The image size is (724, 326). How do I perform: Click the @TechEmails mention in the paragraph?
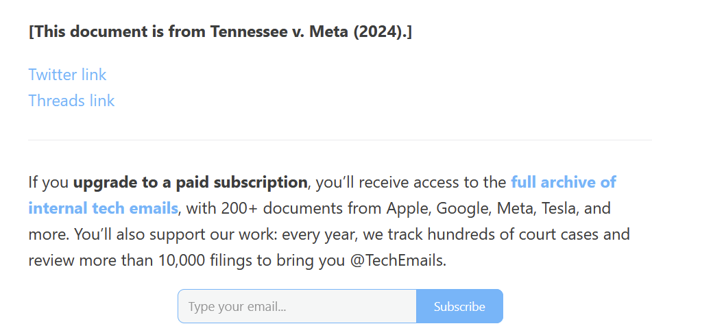[398, 260]
